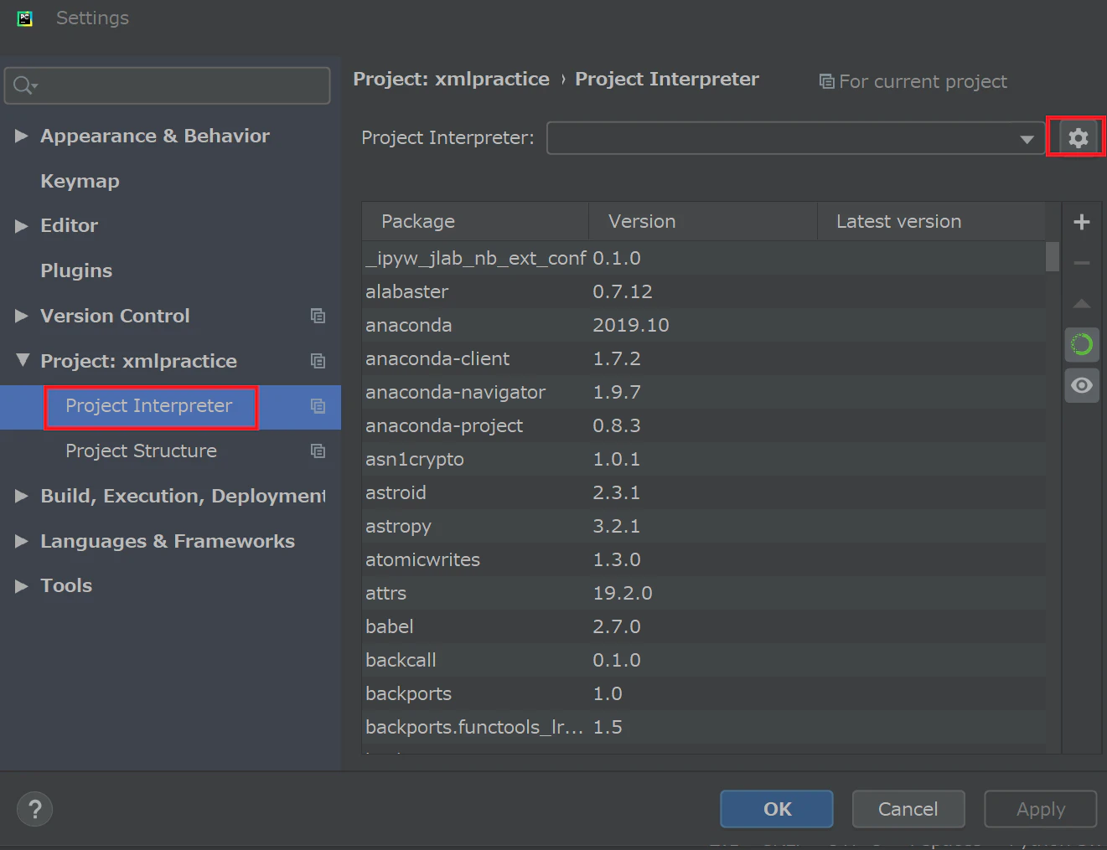
Task: Click the For current project icon
Action: tap(826, 81)
